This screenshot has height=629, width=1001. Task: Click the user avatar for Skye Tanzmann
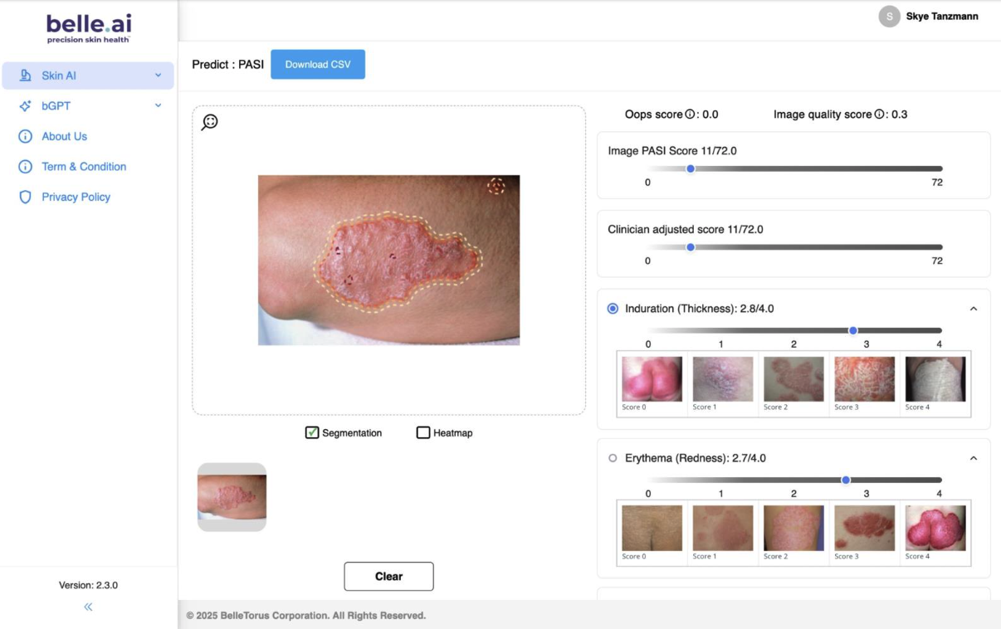tap(889, 17)
